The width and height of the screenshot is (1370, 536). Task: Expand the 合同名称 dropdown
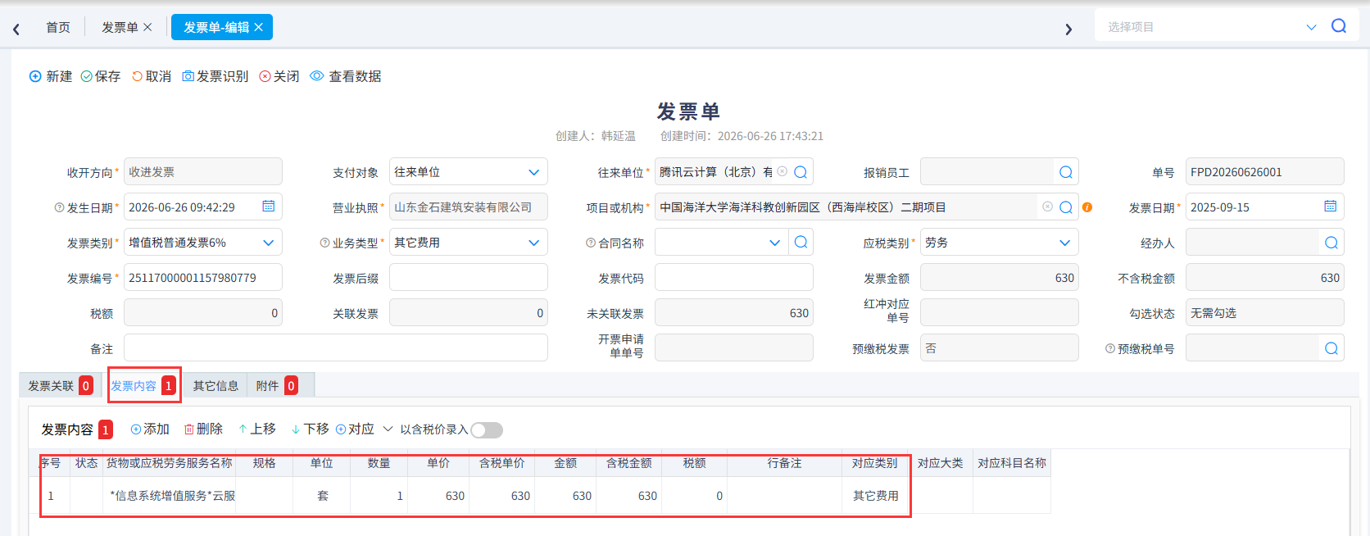pyautogui.click(x=775, y=243)
